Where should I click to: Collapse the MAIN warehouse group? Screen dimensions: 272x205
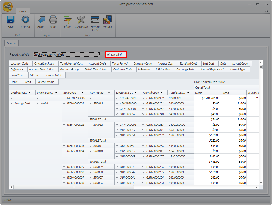pos(38,103)
